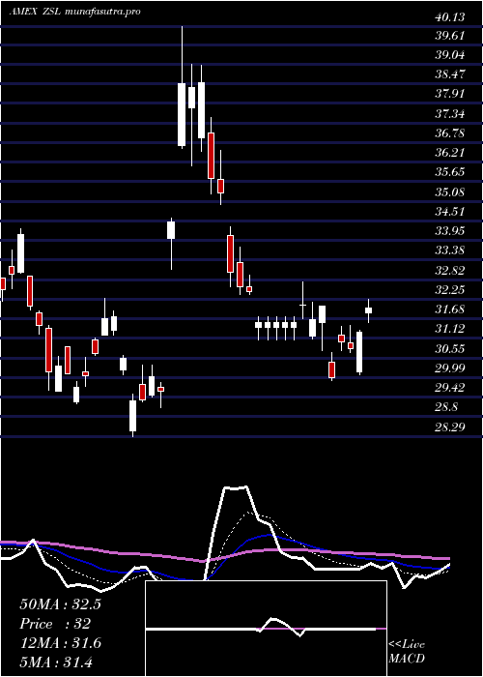Click the 33.38 price axis label
This screenshot has width=483, height=677.
[450, 250]
